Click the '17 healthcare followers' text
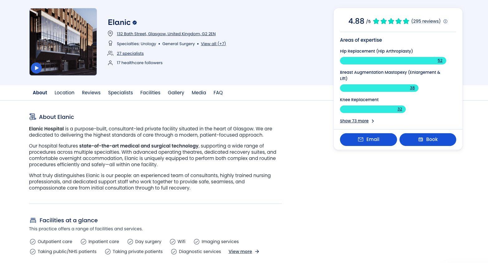This screenshot has height=263, width=488. coord(140,63)
